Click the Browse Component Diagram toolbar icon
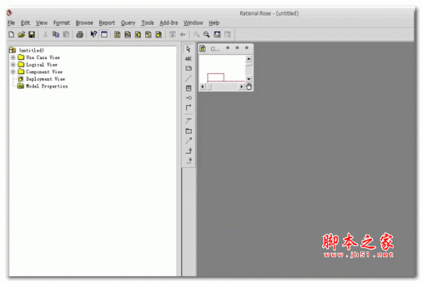422x283 pixels. point(138,34)
